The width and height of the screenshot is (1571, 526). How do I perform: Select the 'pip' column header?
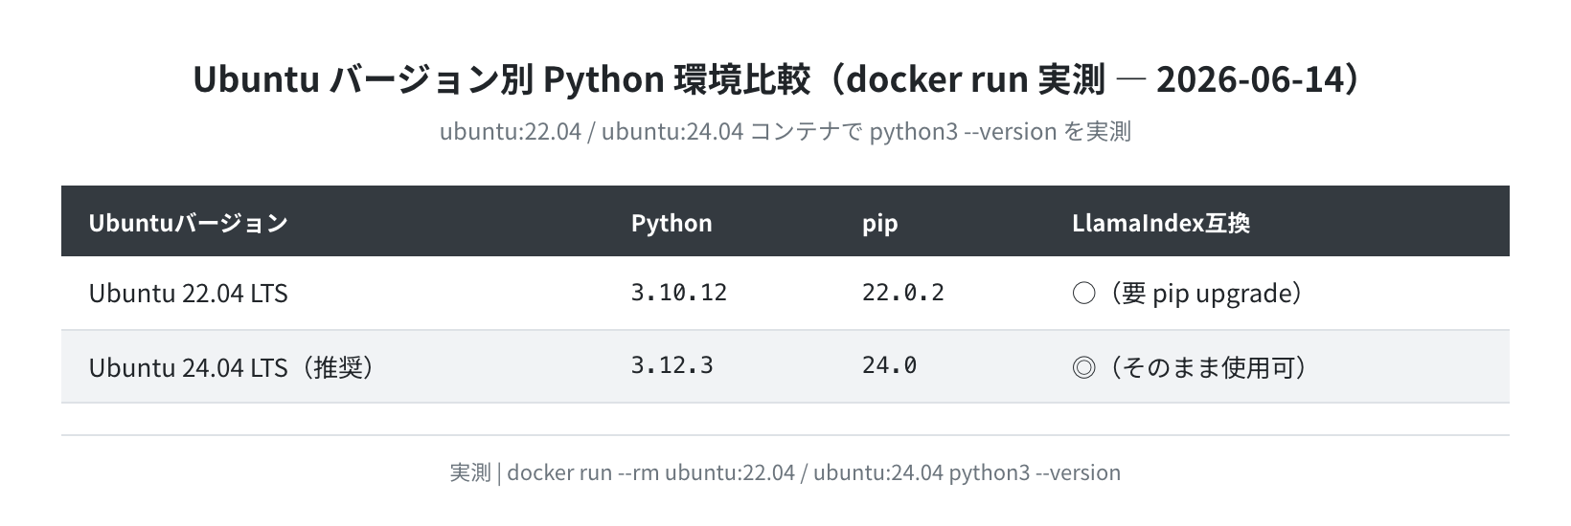(940, 222)
